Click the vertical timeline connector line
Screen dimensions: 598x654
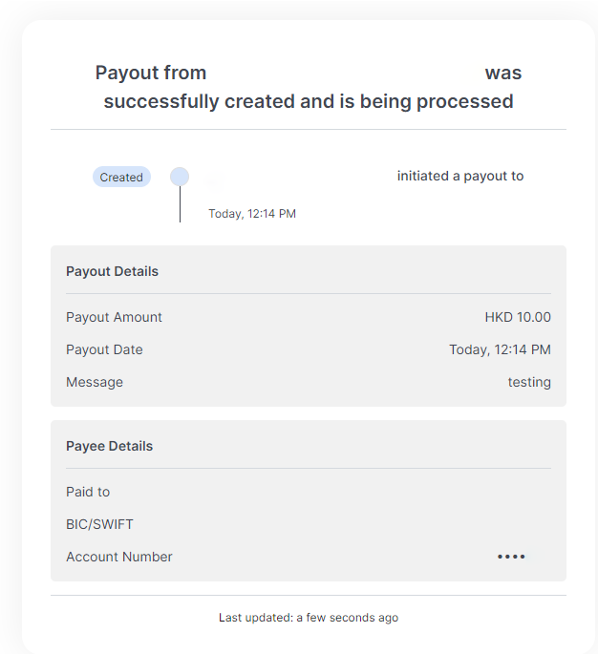pyautogui.click(x=180, y=204)
